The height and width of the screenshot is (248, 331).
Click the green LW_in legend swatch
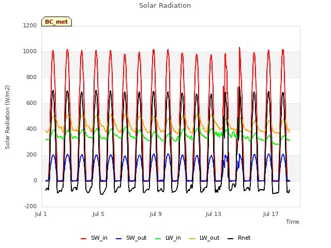click(158, 239)
